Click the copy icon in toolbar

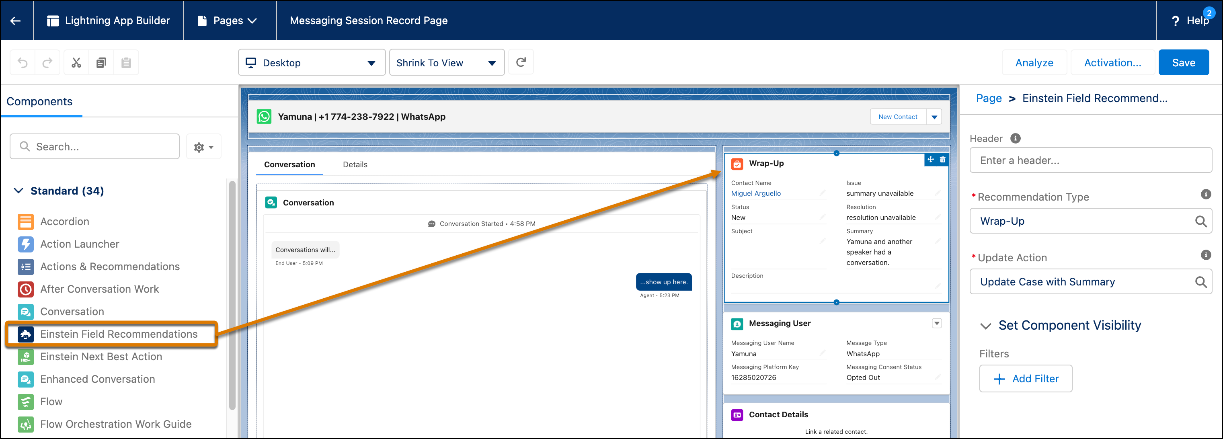click(101, 63)
